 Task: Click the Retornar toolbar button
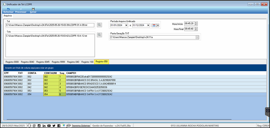click(8, 10)
